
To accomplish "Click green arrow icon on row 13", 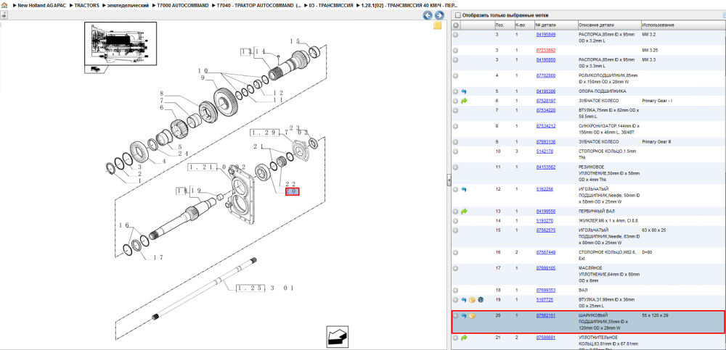I will pos(464,212).
